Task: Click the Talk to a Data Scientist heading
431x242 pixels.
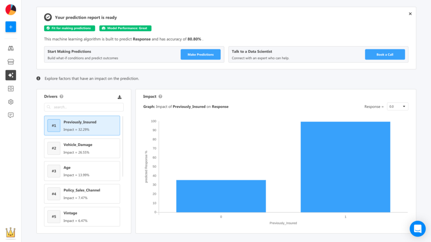Action: tap(252, 51)
